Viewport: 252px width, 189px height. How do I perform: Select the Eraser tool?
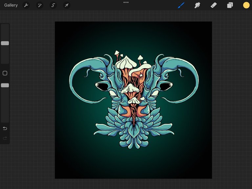tap(214, 5)
